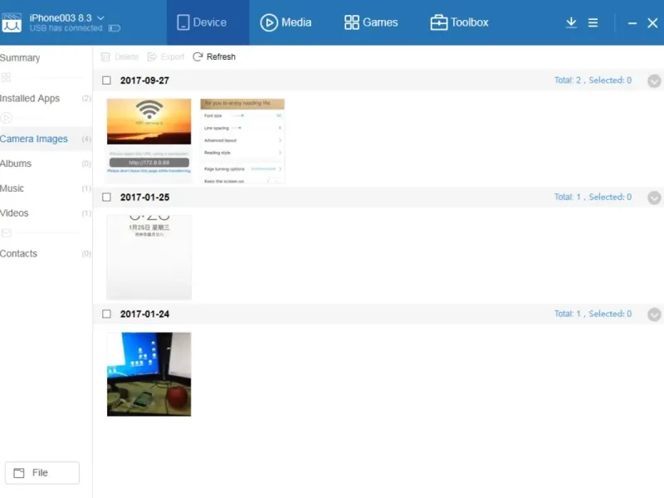Viewport: 664px width, 498px height.
Task: Collapse the 2017-01-25 group with its chevron
Action: coord(654,198)
